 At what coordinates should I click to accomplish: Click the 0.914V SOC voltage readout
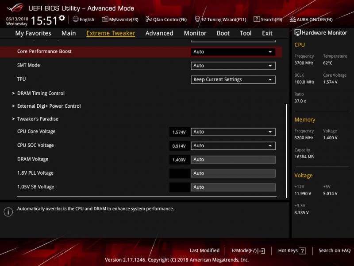click(x=179, y=146)
